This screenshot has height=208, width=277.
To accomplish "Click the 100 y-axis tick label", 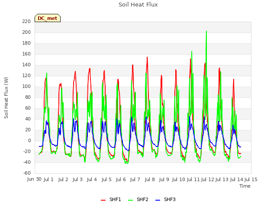I will click(26, 87).
